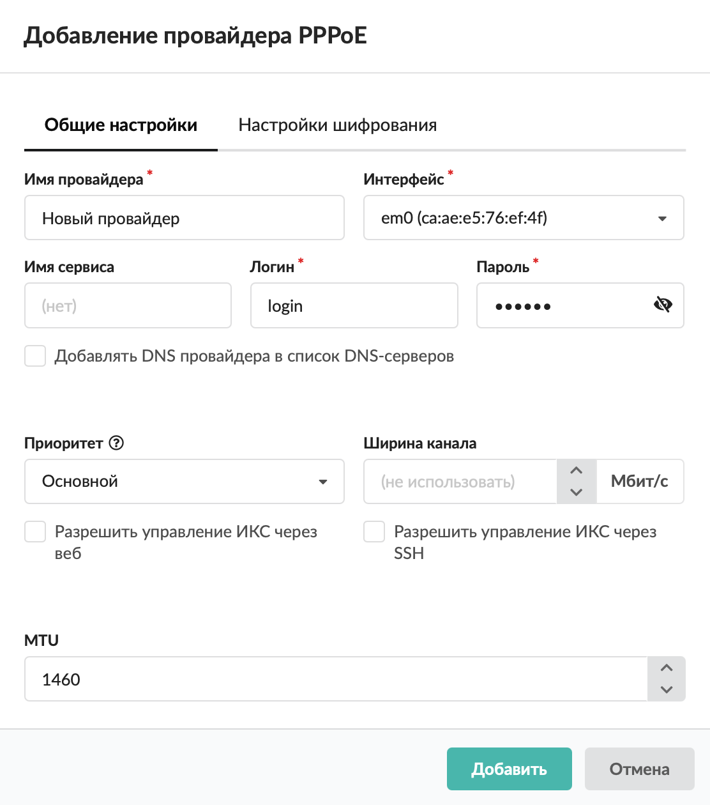The image size is (710, 805).
Task: Focus the Имя сервиса input field
Action: click(x=128, y=305)
